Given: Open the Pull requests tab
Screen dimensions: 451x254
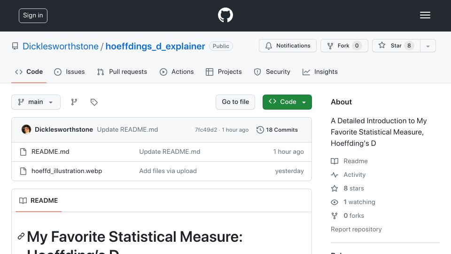Looking at the screenshot, I should click(x=122, y=71).
